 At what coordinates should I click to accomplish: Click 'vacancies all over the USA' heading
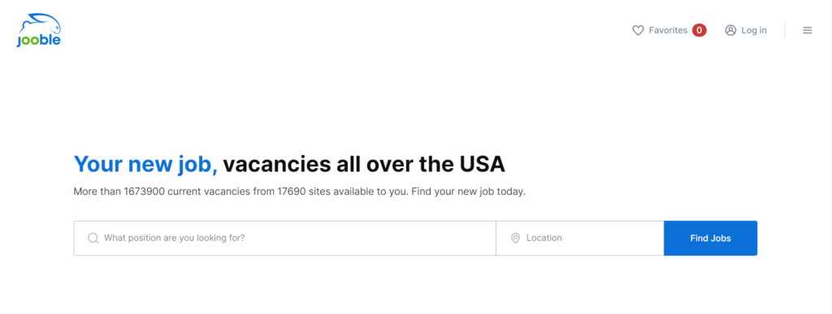pos(364,164)
